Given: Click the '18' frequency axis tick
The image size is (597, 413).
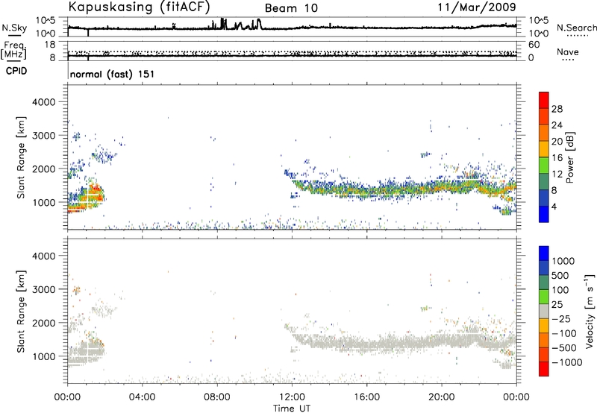Looking at the screenshot, I should (x=50, y=45).
